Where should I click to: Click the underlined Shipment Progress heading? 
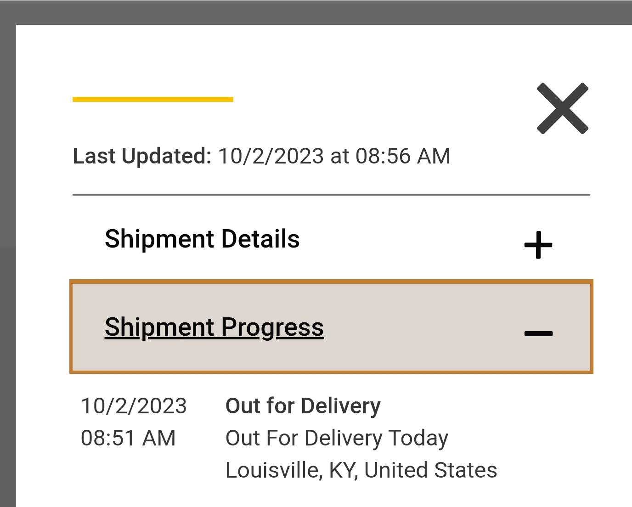(214, 327)
